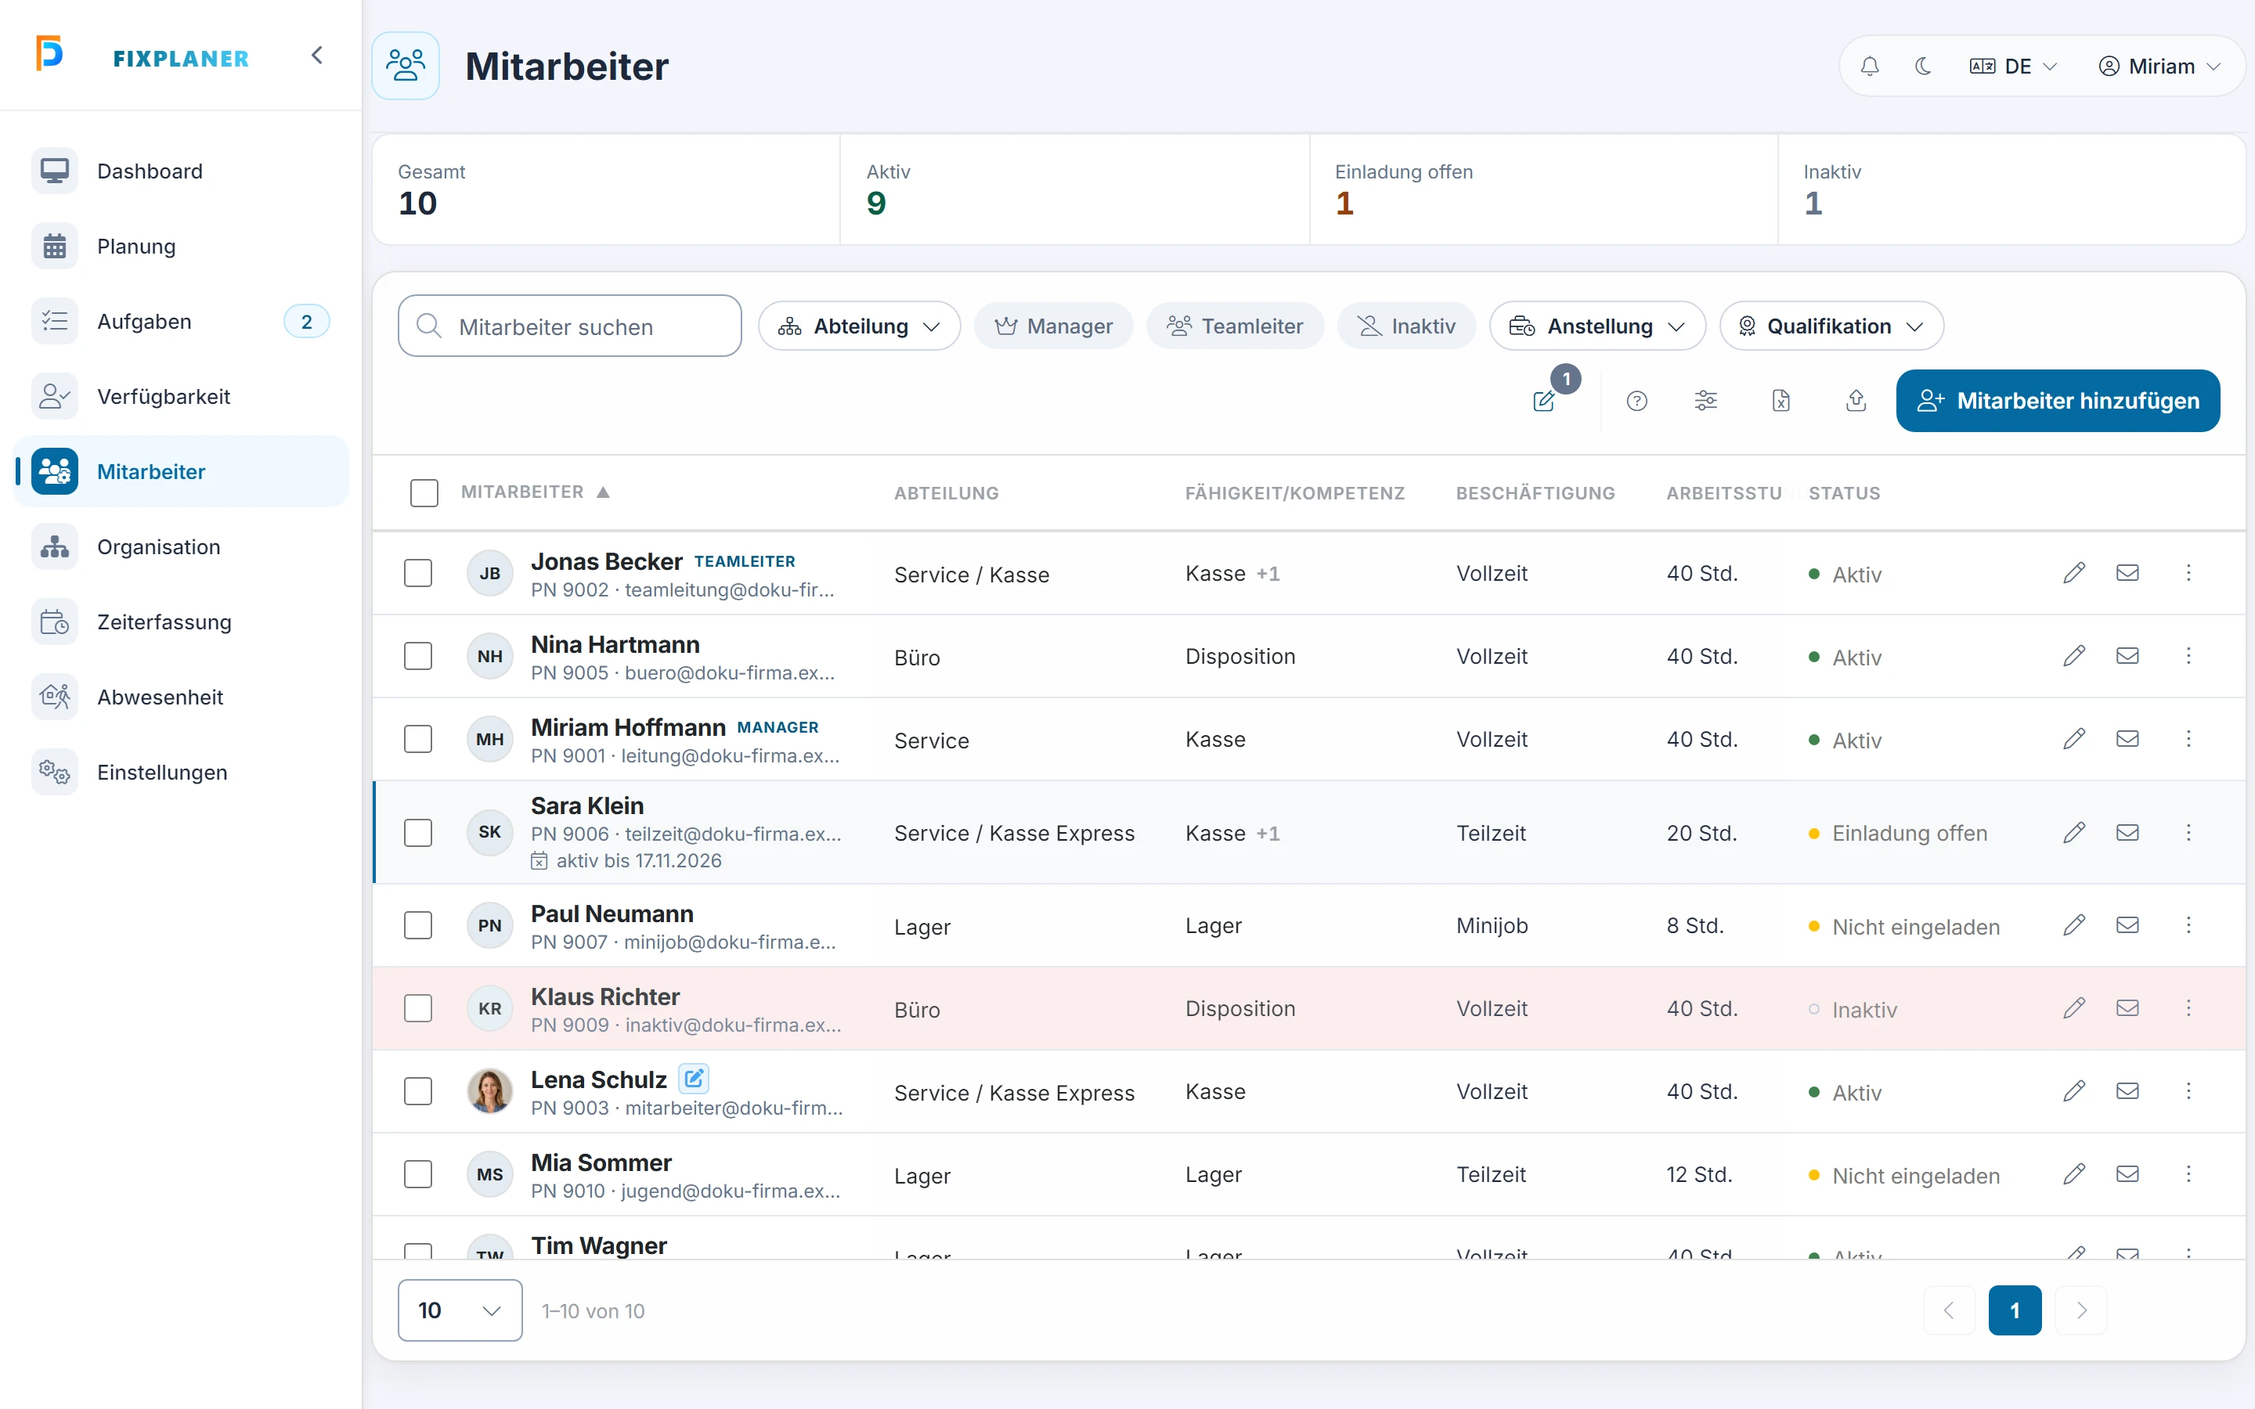This screenshot has width=2255, height=1409.
Task: Check the Miriam Hoffmann row checkbox
Action: (x=418, y=739)
